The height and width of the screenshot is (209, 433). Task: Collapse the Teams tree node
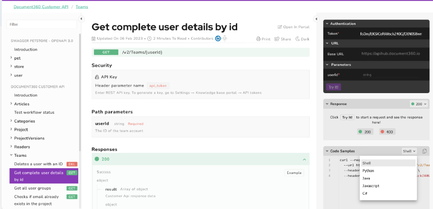[x=11, y=155]
